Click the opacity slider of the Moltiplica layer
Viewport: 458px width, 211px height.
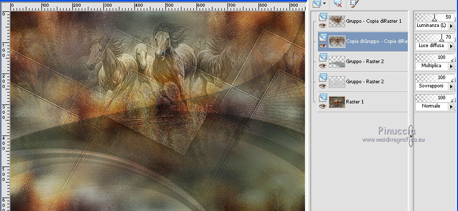point(434,58)
